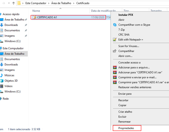
Task: Select Renomear option
Action: tap(124, 122)
